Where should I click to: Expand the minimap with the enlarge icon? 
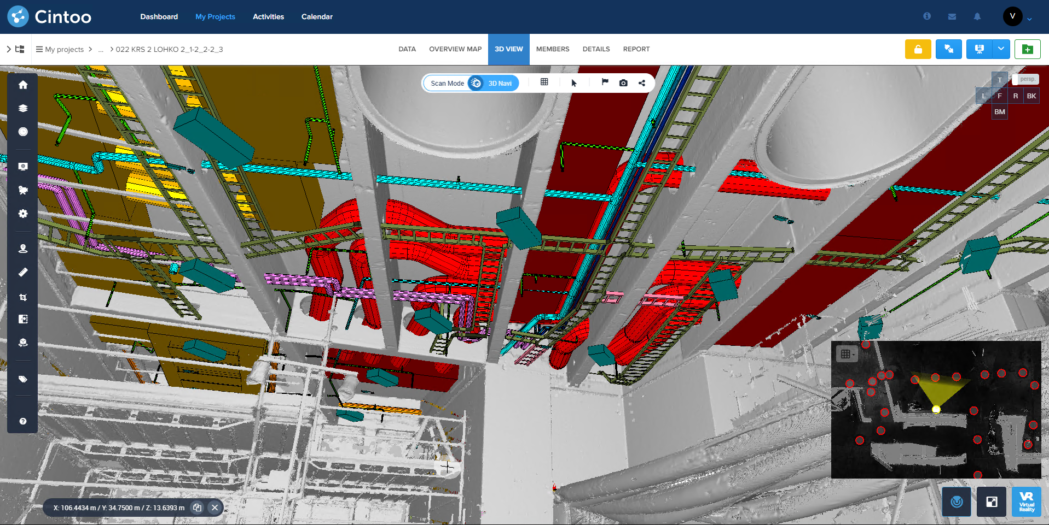(992, 502)
